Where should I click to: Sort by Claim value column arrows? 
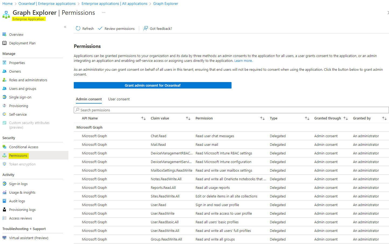188,118
